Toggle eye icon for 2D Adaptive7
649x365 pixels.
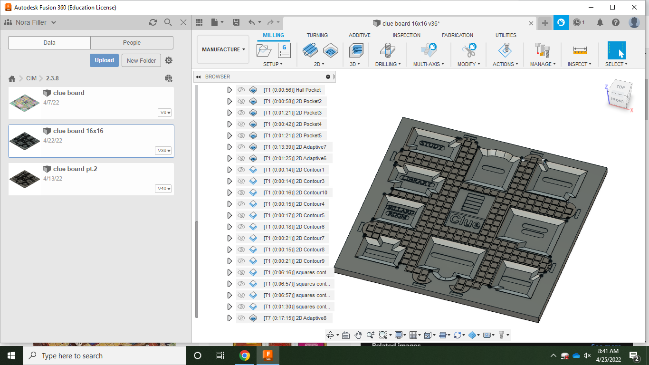pyautogui.click(x=241, y=147)
